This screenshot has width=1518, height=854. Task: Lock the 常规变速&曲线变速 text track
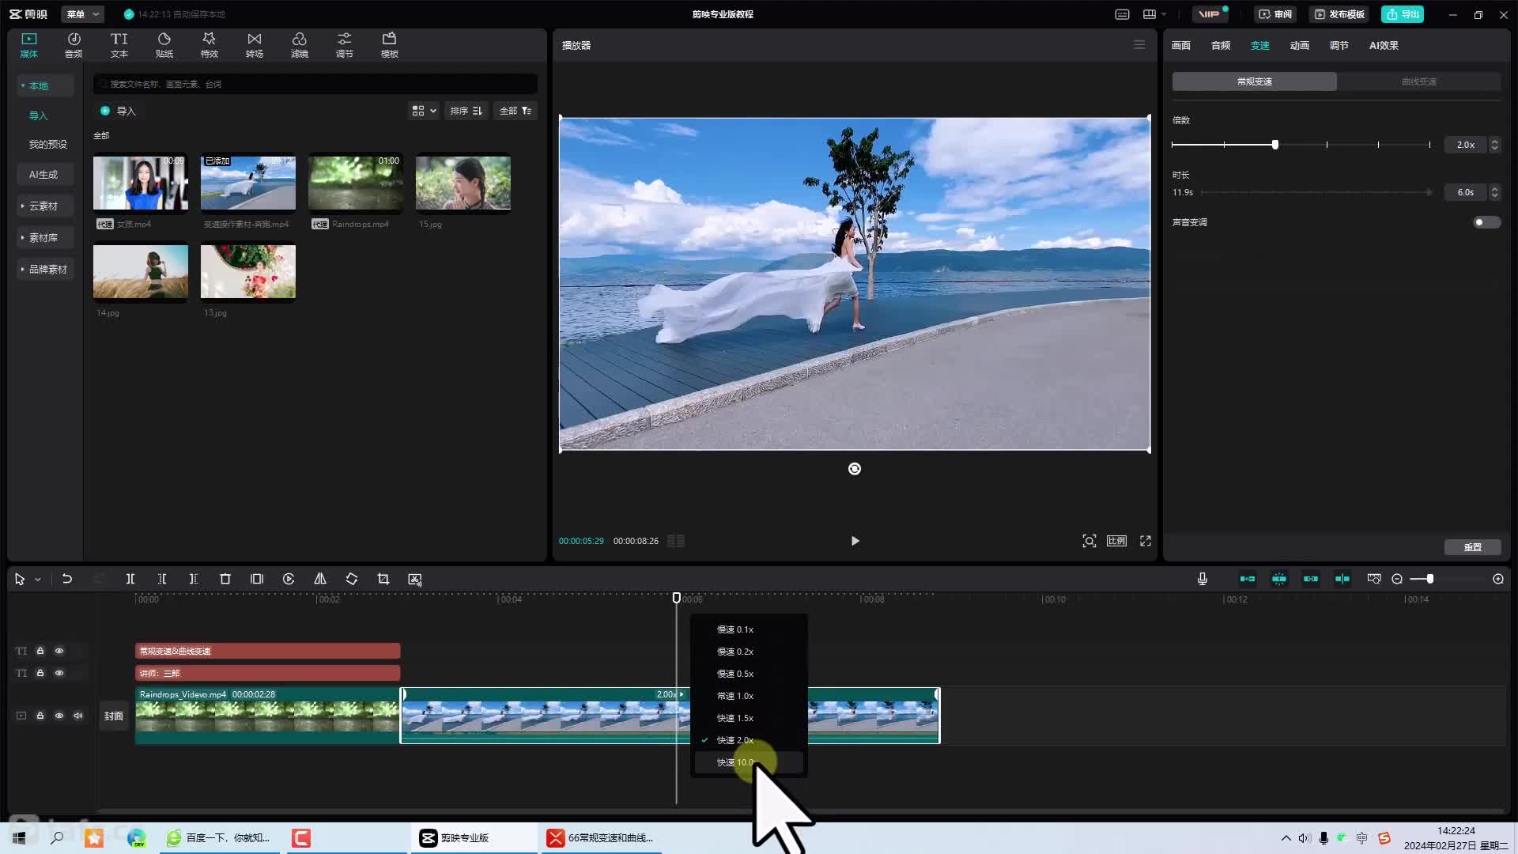pos(40,651)
